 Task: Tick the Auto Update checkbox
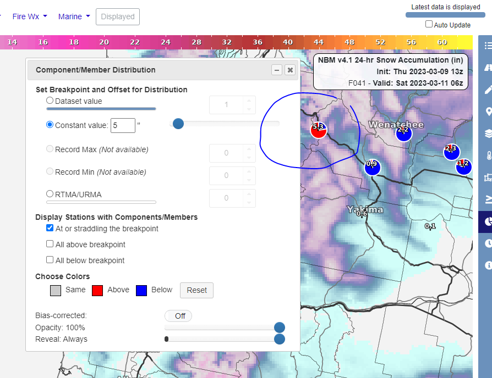click(x=429, y=25)
